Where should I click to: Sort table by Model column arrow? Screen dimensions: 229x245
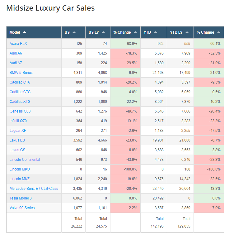25,32
